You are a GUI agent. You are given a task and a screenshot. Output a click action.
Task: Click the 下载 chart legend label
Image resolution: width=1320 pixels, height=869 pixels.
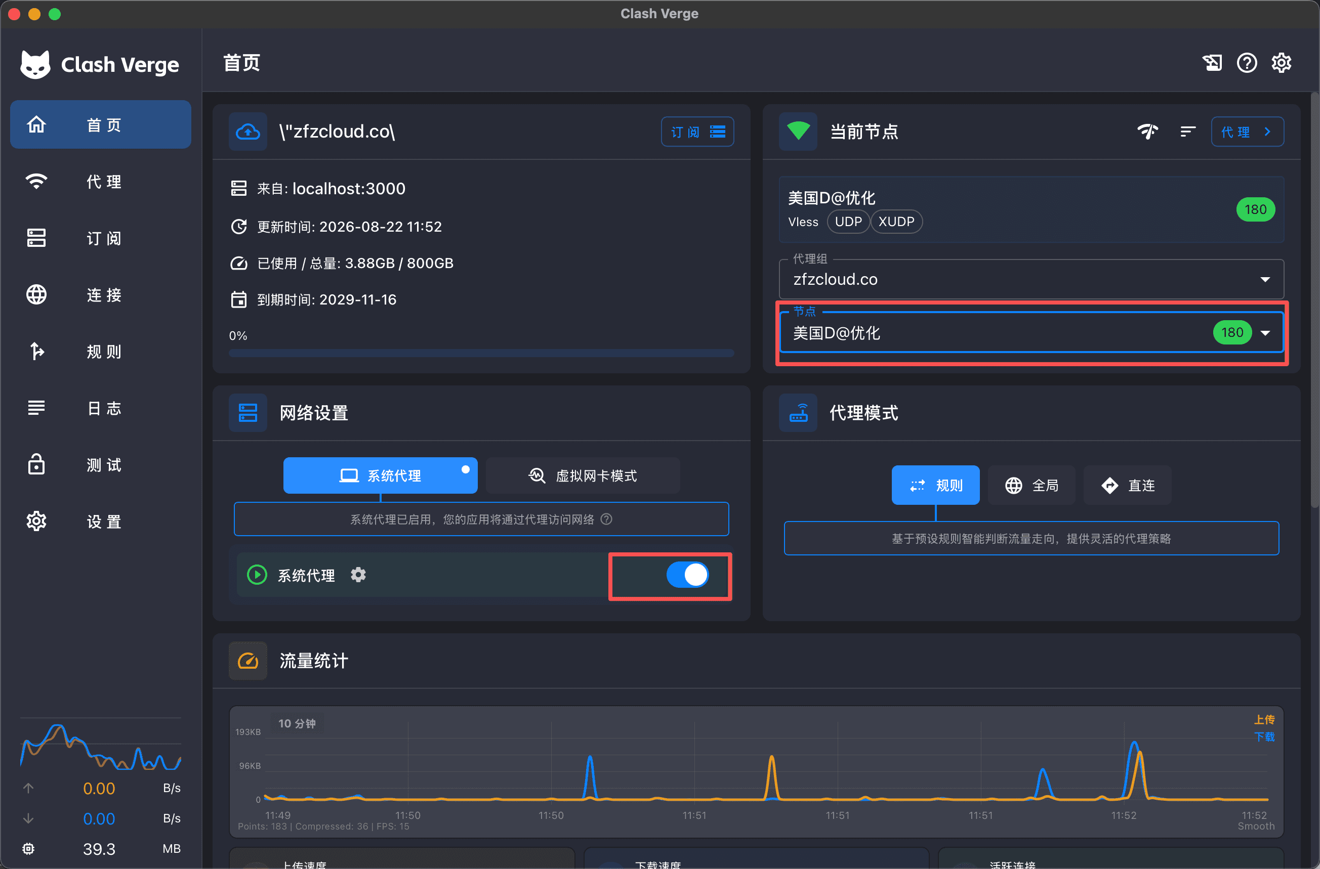coord(1264,736)
